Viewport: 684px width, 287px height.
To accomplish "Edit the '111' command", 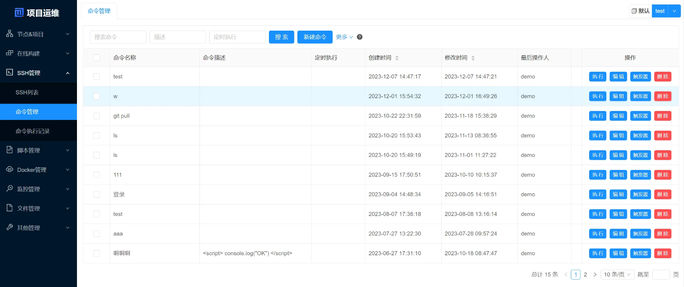I will [x=618, y=175].
